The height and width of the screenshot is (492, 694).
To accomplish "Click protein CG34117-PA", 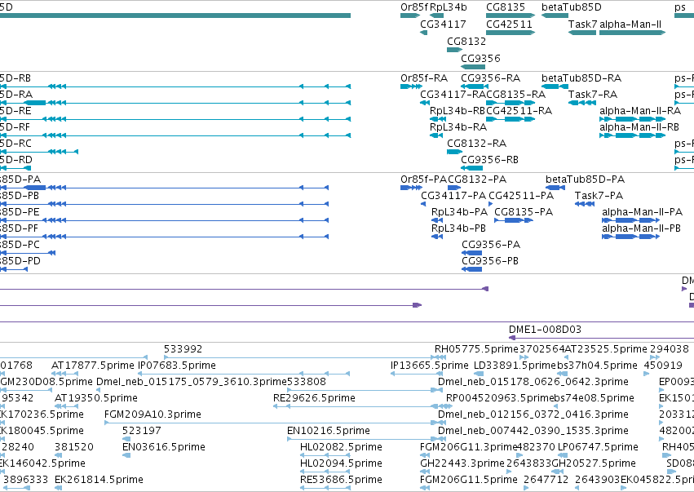I will tap(453, 196).
